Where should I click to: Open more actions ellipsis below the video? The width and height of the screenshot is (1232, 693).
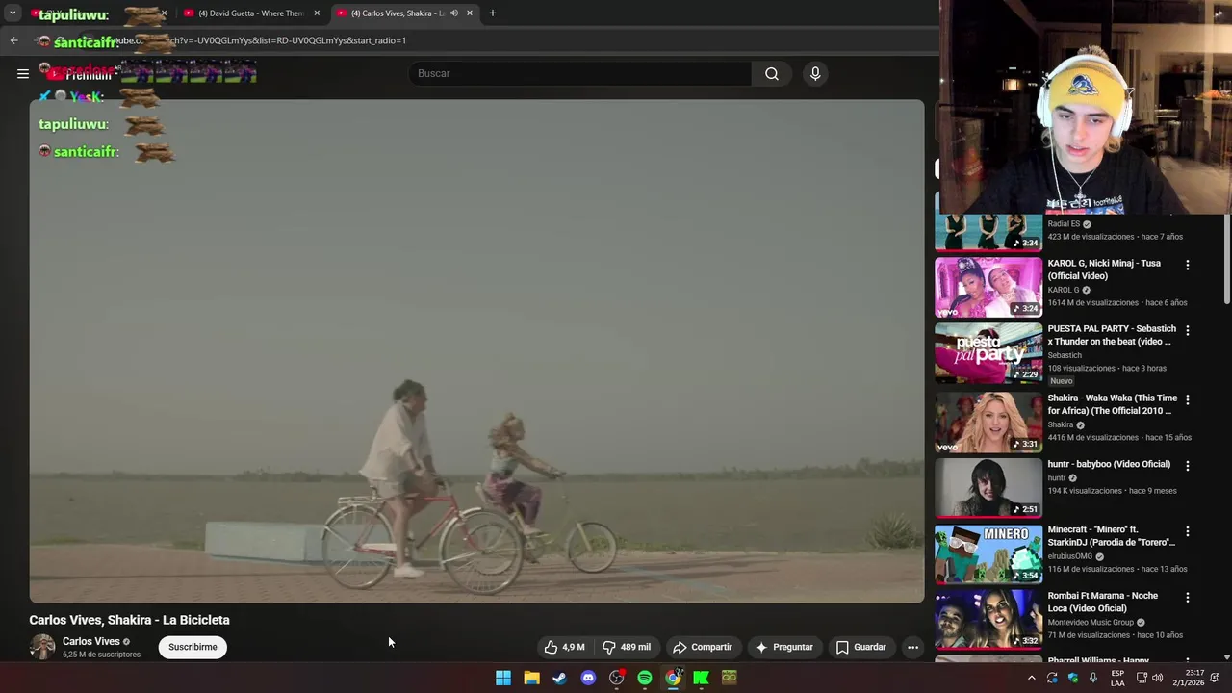click(x=912, y=647)
